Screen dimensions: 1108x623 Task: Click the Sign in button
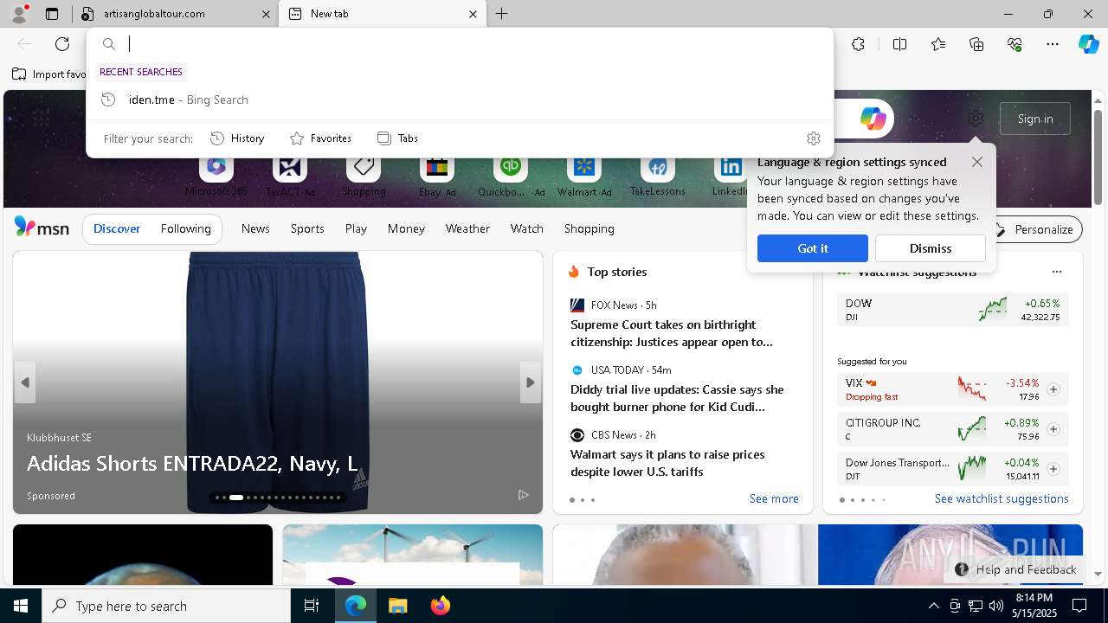tap(1034, 119)
